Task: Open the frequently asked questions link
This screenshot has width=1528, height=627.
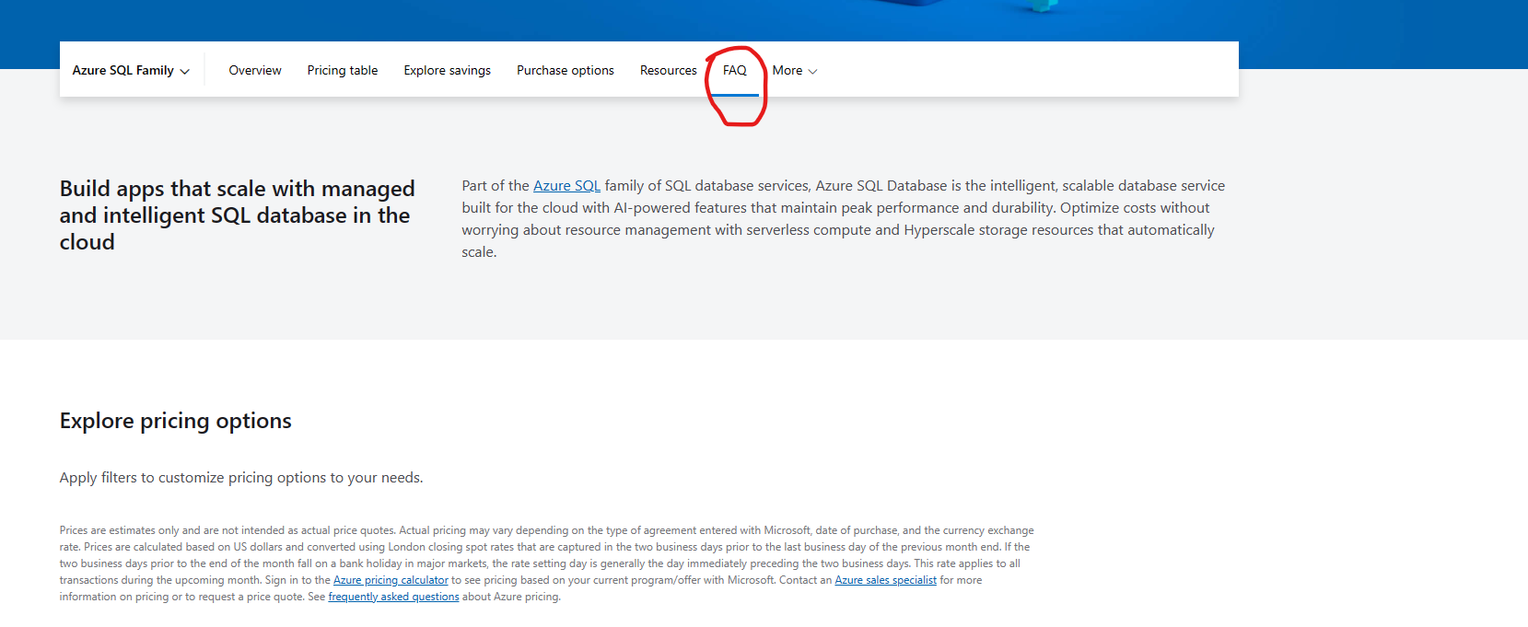Action: [393, 597]
